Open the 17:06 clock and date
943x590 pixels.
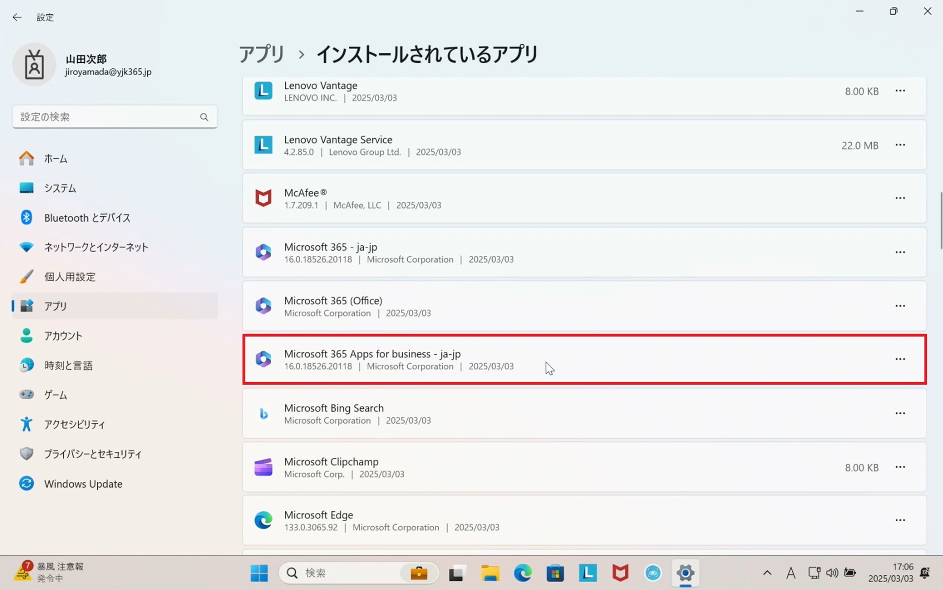pyautogui.click(x=890, y=573)
